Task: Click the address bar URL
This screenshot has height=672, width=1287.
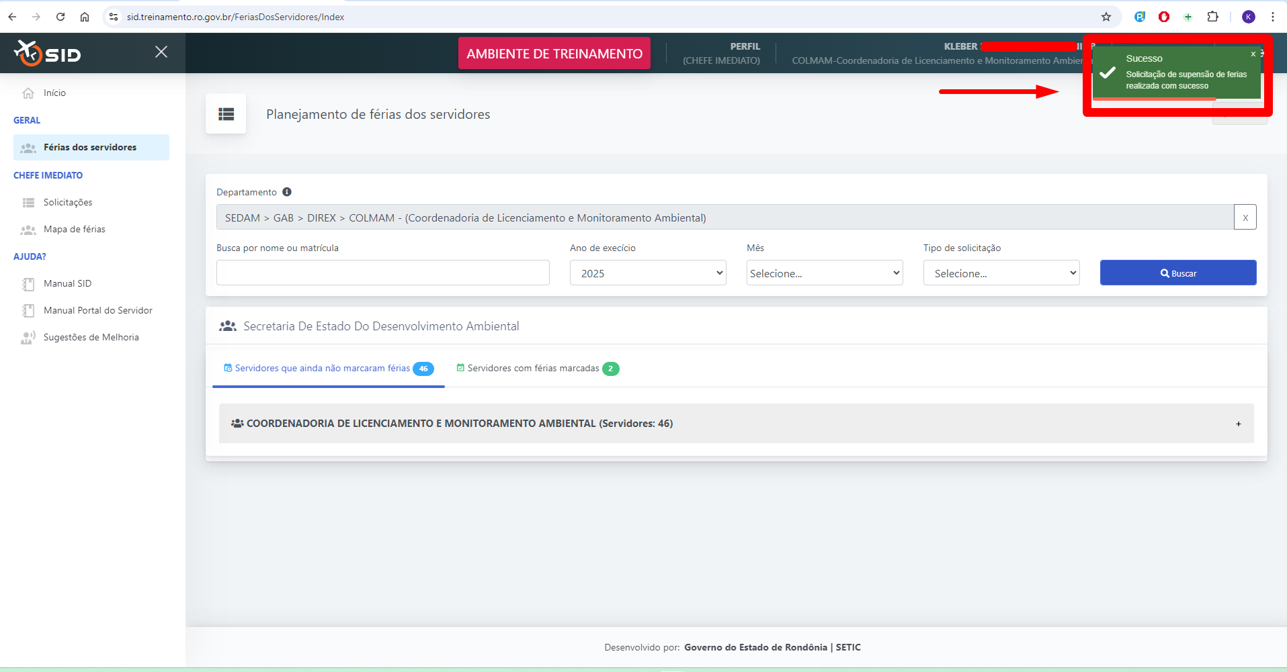Action: (x=235, y=17)
